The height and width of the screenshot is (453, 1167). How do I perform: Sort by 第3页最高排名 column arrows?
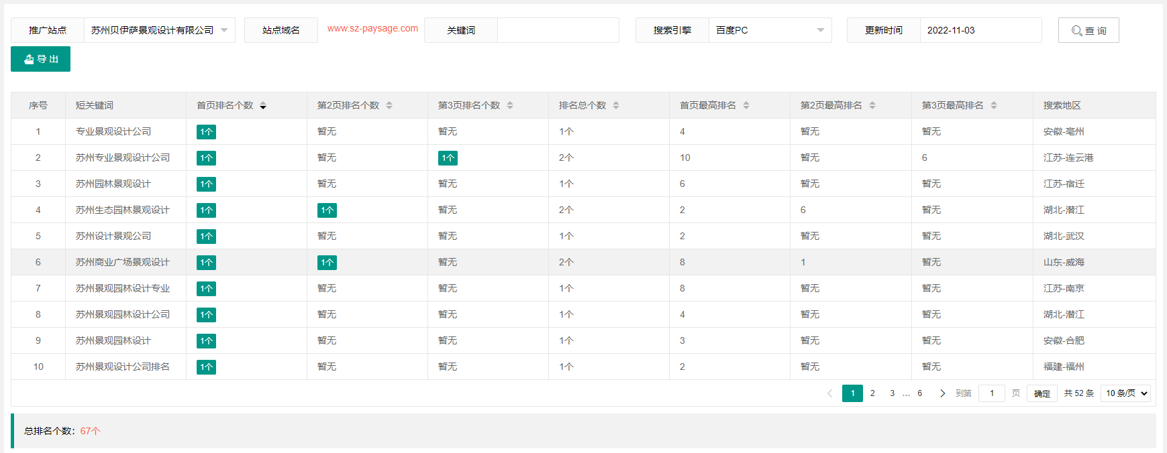click(x=994, y=106)
